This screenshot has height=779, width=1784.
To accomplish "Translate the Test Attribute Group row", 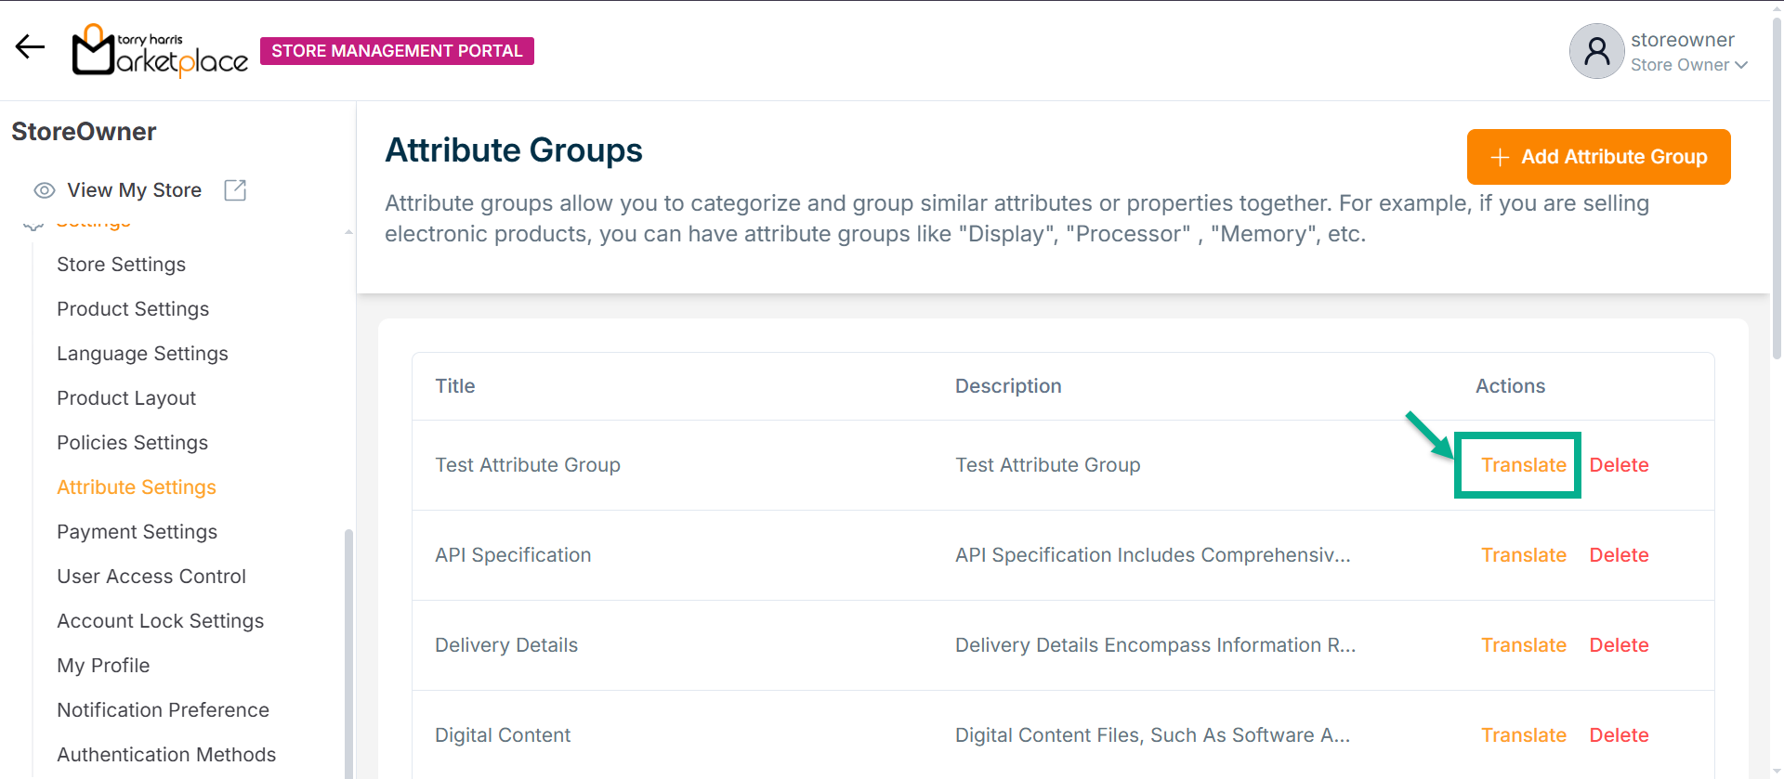I will [x=1523, y=465].
